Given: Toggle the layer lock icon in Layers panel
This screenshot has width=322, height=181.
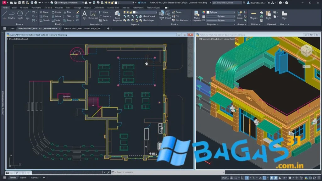Looking at the screenshot, I should 131,12.
